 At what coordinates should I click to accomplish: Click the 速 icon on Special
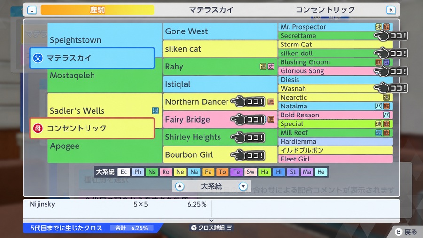pyautogui.click(x=378, y=124)
